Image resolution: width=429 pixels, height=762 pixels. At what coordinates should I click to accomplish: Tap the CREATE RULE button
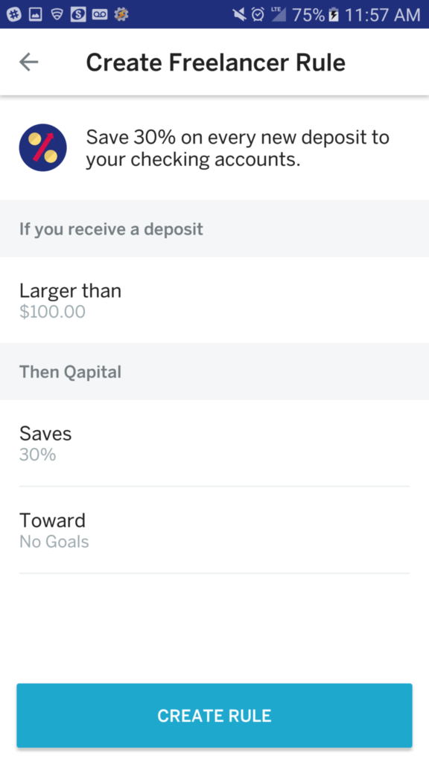(214, 715)
